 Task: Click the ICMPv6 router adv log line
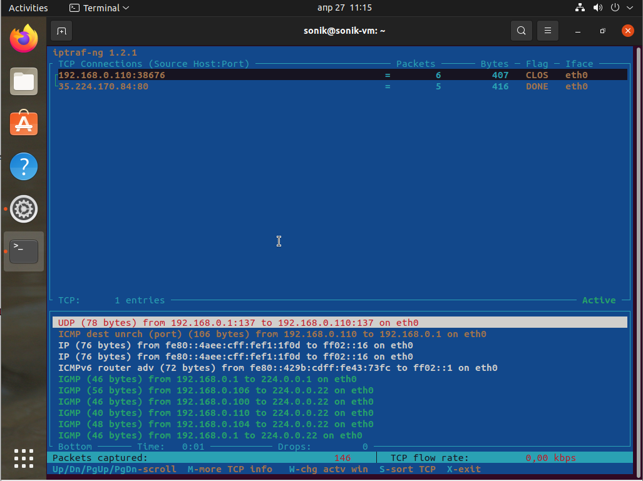point(277,368)
